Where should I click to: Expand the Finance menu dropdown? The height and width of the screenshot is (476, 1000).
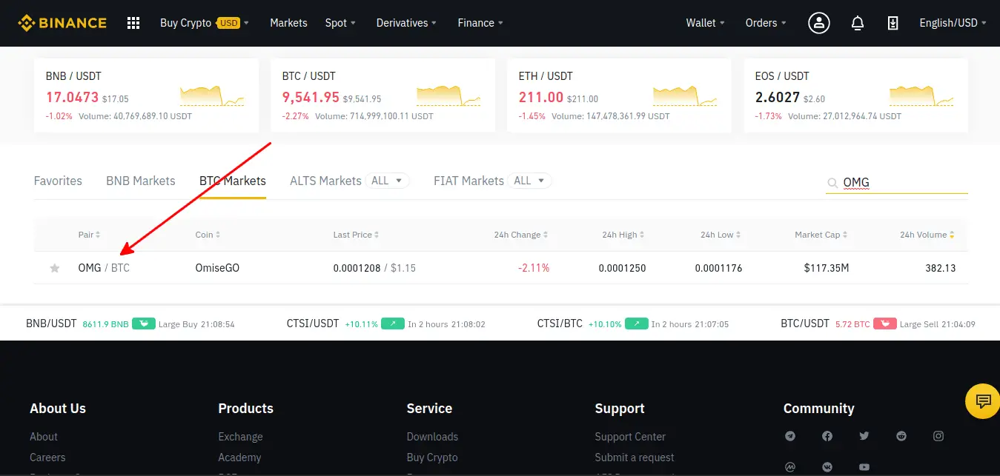tap(480, 23)
